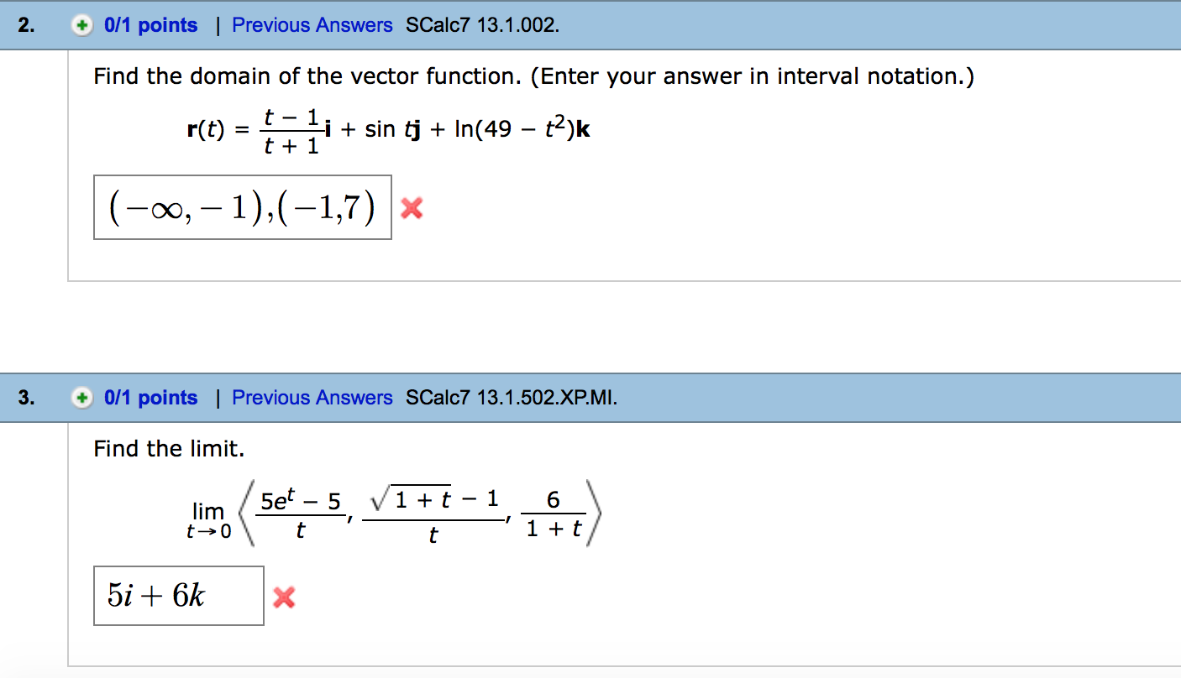
Task: Click the Find the limit problem statement
Action: tap(168, 448)
